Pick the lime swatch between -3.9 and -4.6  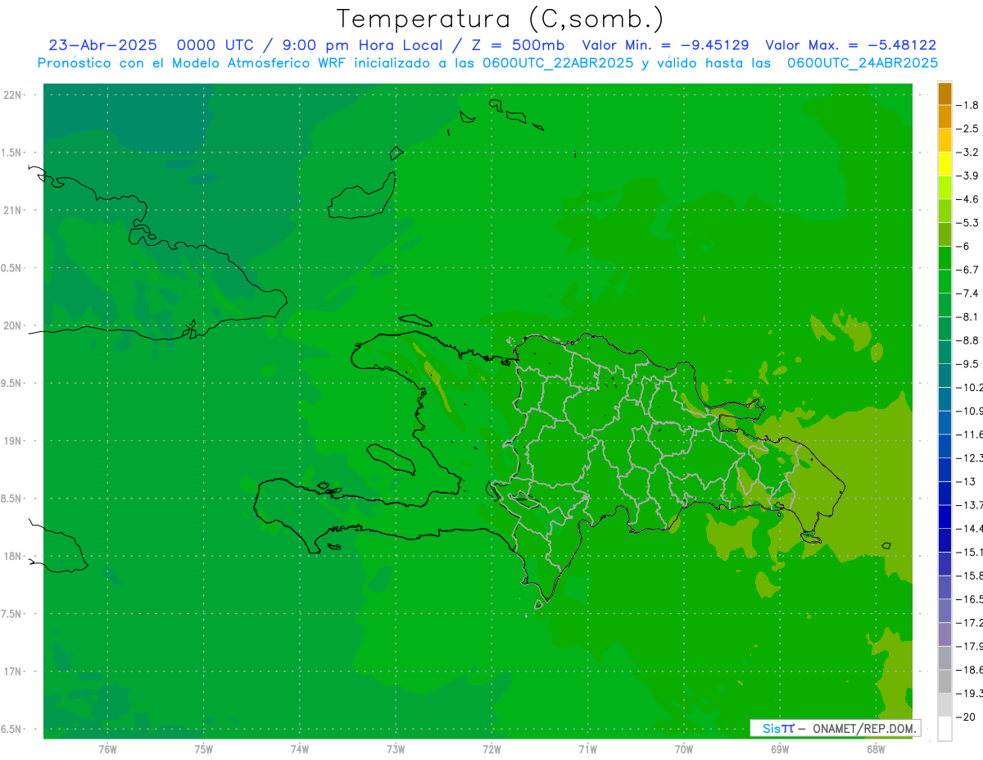tap(944, 187)
